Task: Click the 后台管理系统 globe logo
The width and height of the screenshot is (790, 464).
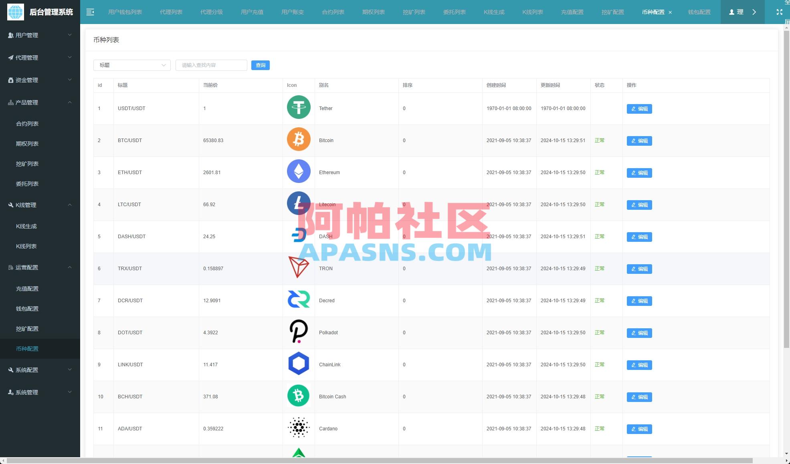Action: pos(14,12)
